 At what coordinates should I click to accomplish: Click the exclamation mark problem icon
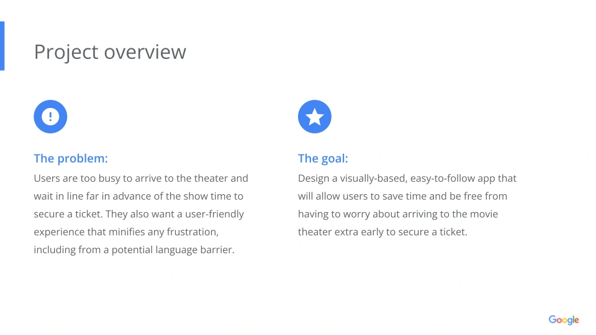click(50, 117)
